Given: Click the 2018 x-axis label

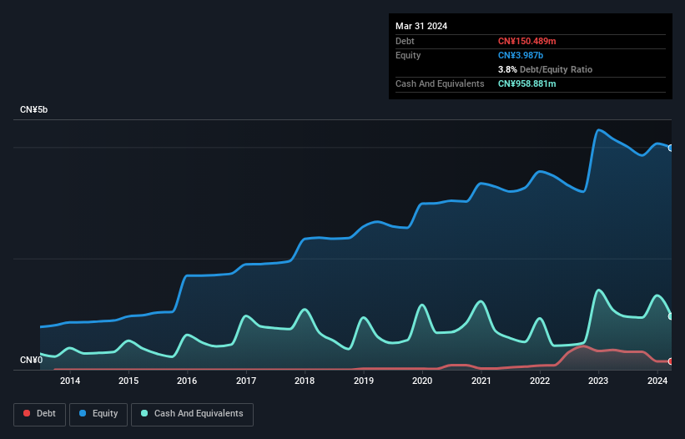Looking at the screenshot, I should [x=305, y=381].
